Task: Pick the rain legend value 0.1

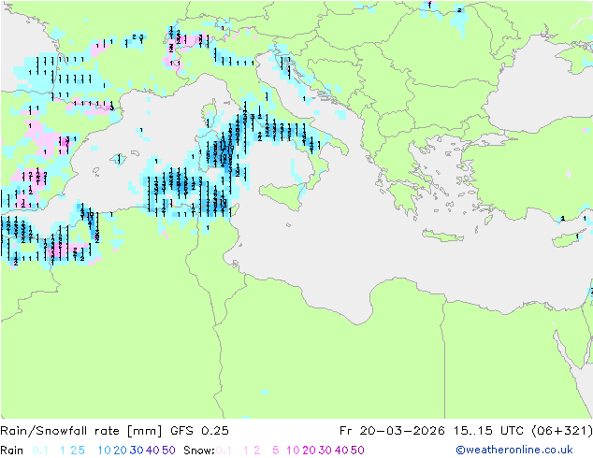Action: click(40, 451)
